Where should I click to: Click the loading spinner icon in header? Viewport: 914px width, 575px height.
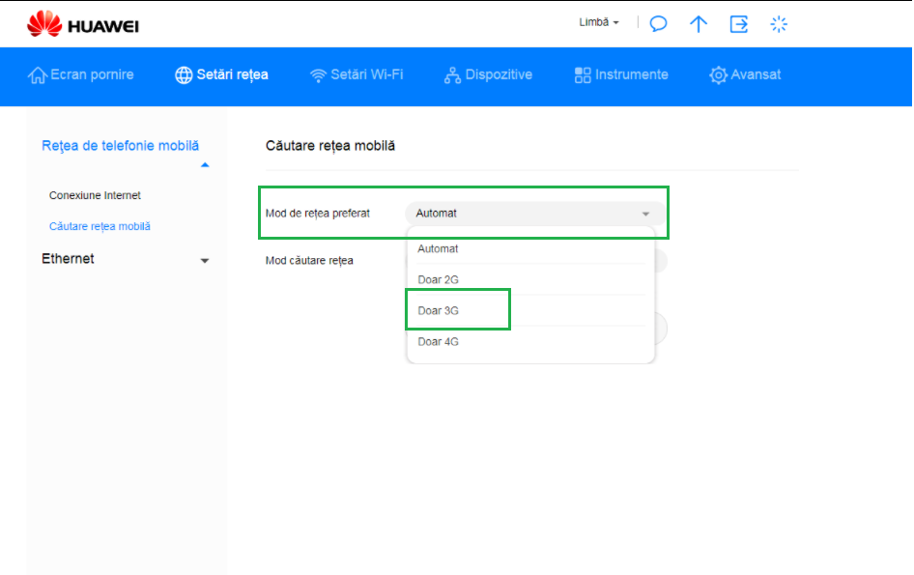[x=779, y=24]
